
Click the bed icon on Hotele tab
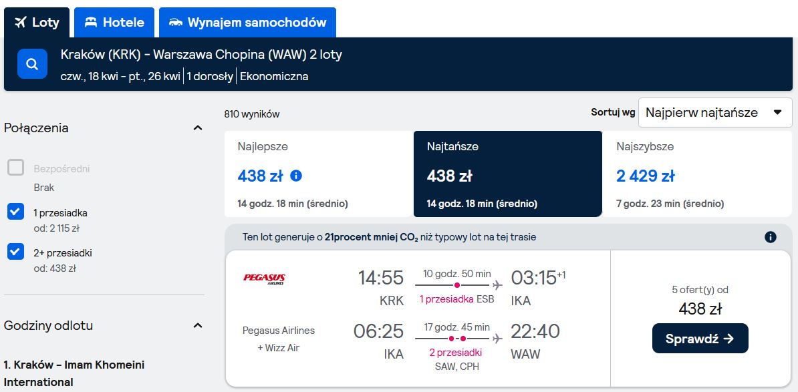[91, 22]
